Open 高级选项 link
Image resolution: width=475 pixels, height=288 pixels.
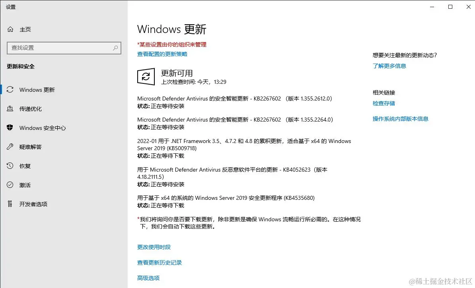point(148,278)
